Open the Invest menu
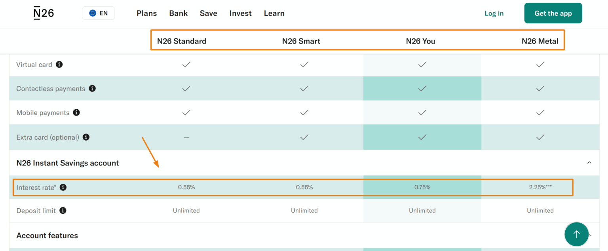The image size is (608, 251). click(240, 13)
